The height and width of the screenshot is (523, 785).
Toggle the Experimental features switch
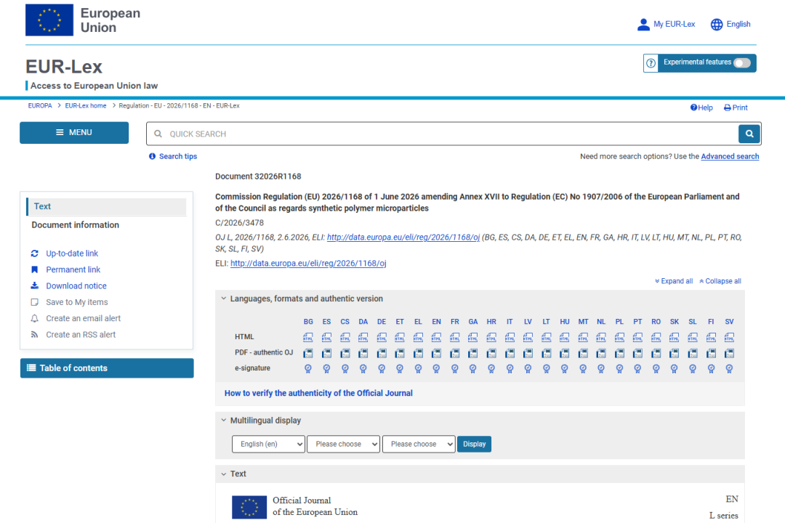[x=742, y=62]
